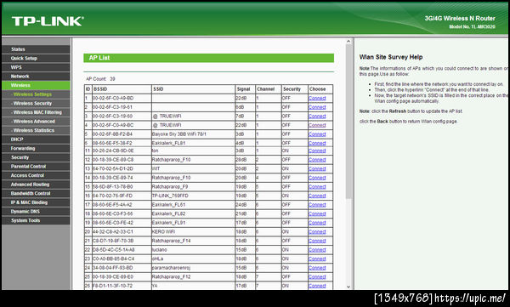The width and height of the screenshot is (510, 307).
Task: Connect to KERO WIFI network
Action: [317, 232]
